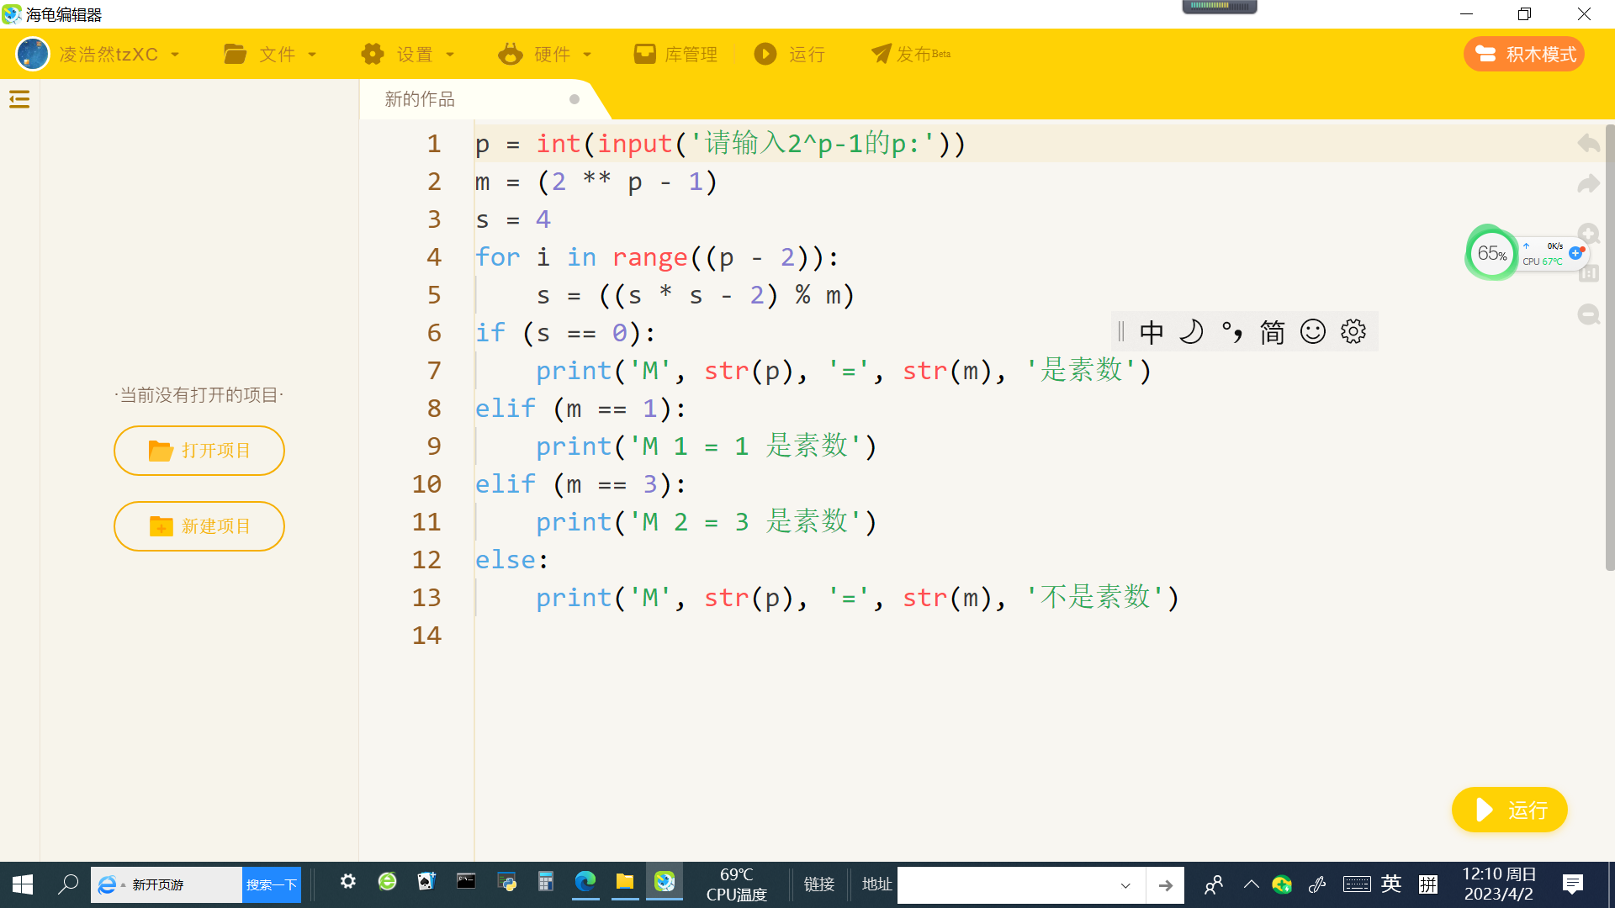
Task: Click the address bar go arrow
Action: [x=1165, y=885]
